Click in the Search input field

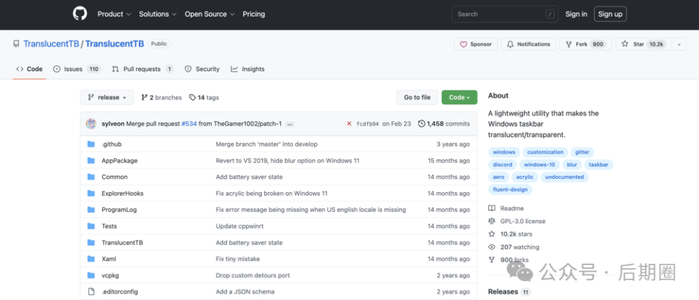504,14
